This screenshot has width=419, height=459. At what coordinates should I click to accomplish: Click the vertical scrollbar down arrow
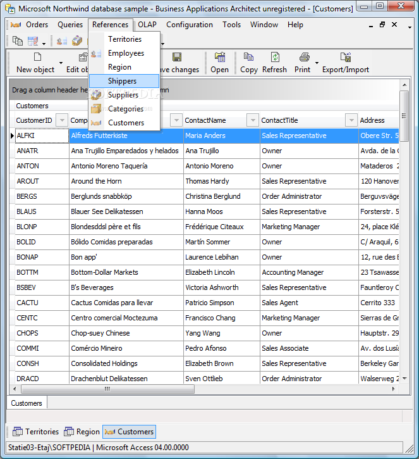[x=404, y=379]
